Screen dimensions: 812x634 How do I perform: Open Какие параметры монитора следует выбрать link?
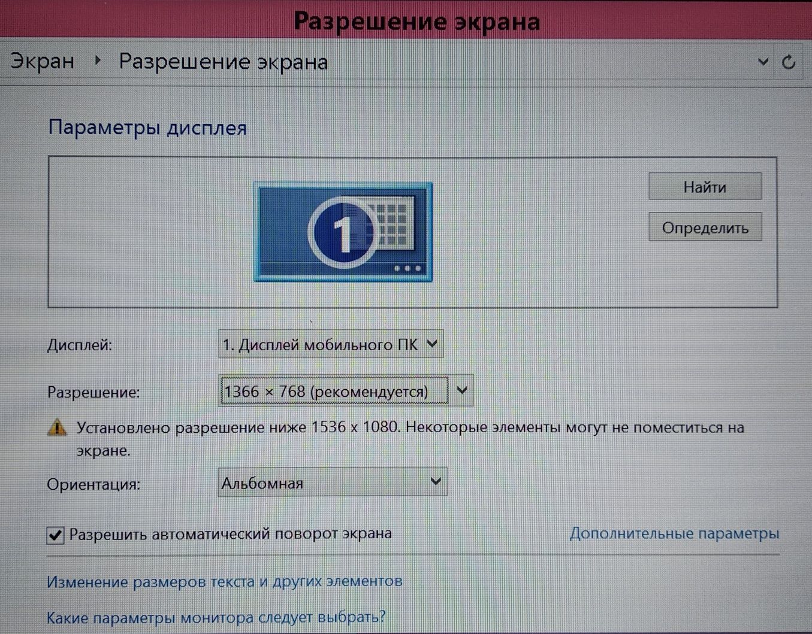216,617
